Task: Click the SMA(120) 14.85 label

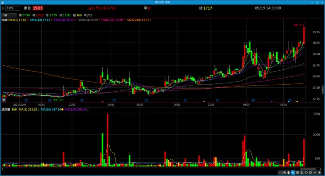Action: pyautogui.click(x=112, y=20)
